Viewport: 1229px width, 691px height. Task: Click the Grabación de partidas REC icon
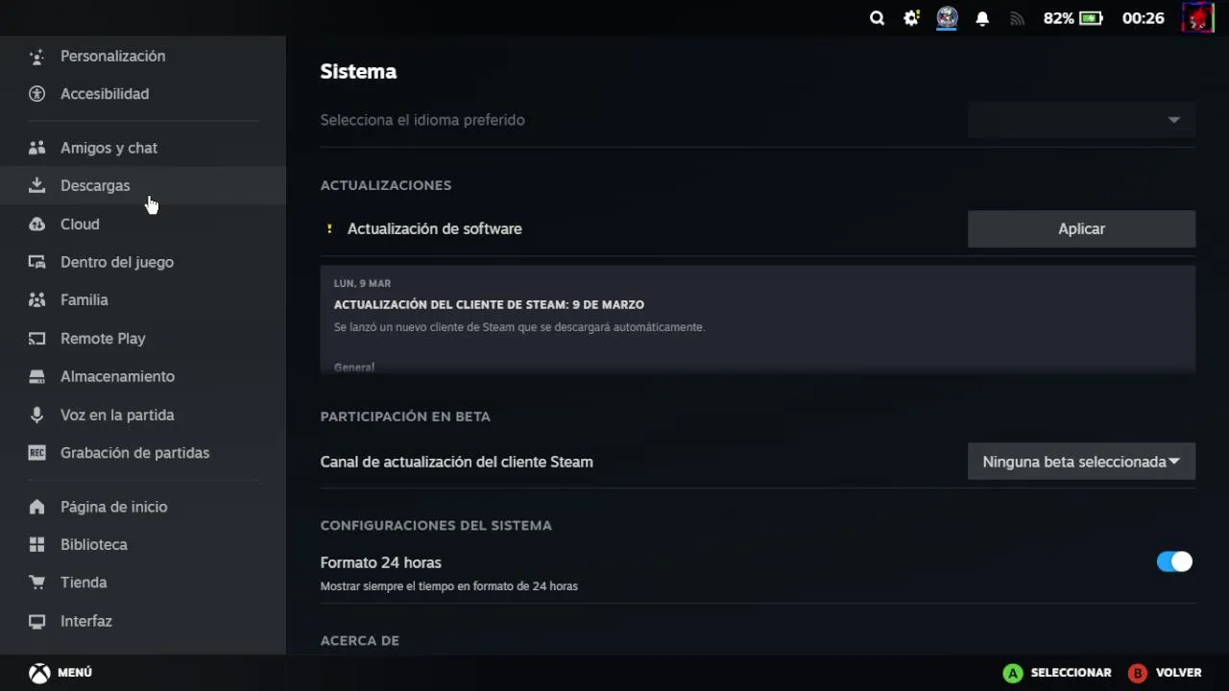pyautogui.click(x=37, y=453)
